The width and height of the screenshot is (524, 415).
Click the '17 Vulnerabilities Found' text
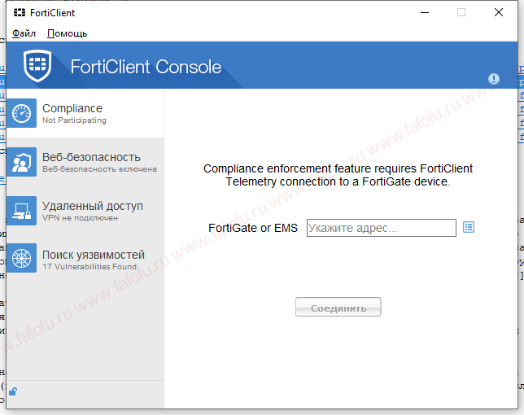pos(90,267)
